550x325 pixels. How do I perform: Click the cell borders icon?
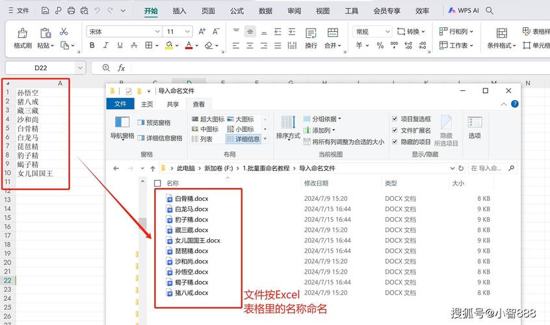tap(149, 45)
